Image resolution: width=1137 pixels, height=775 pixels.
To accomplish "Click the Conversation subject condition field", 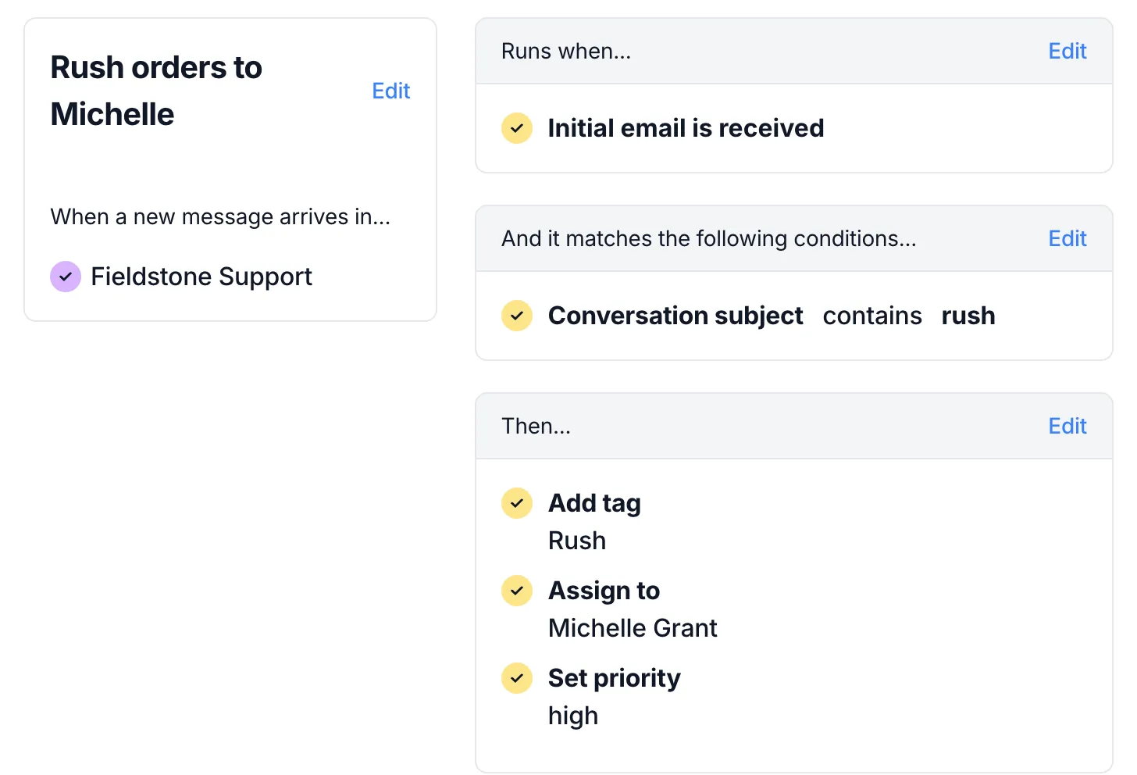I will (x=675, y=316).
